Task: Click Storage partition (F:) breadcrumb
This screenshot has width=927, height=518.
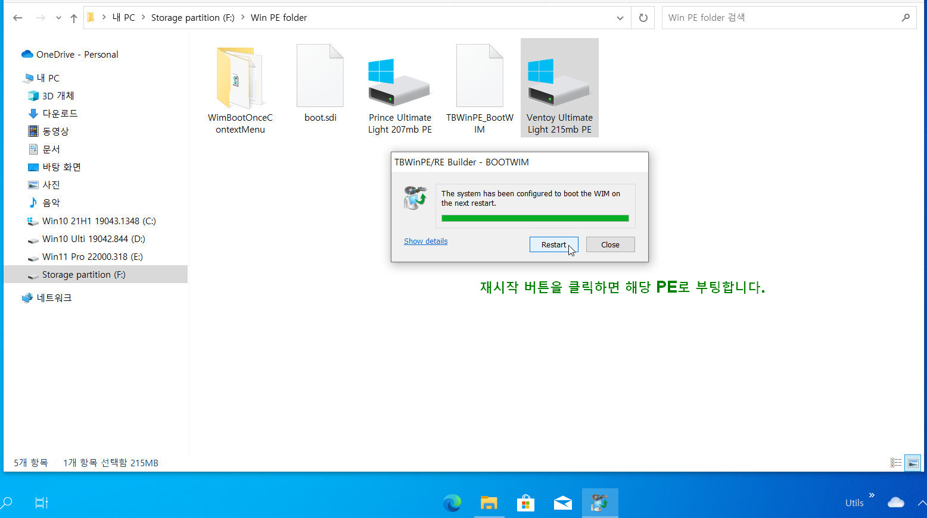Action: click(192, 18)
